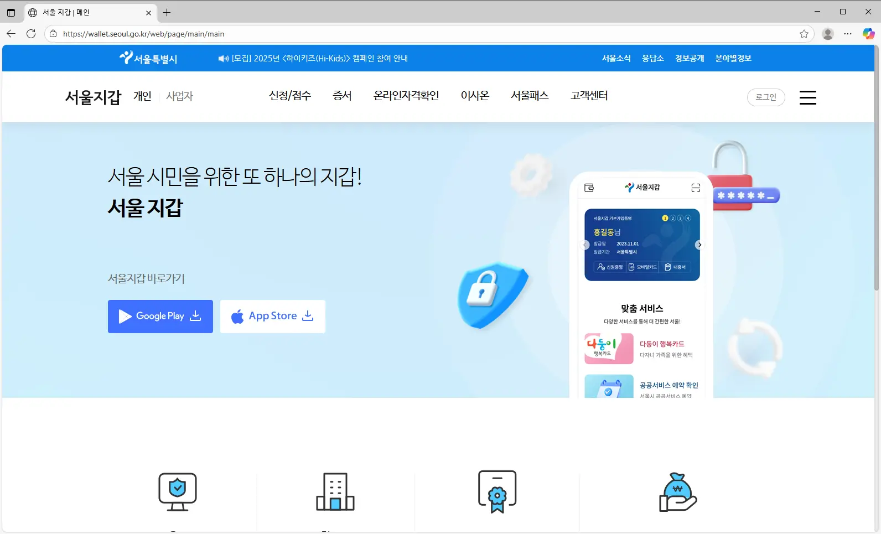Click the shield monitor icon
The height and width of the screenshot is (534, 881).
tap(178, 491)
